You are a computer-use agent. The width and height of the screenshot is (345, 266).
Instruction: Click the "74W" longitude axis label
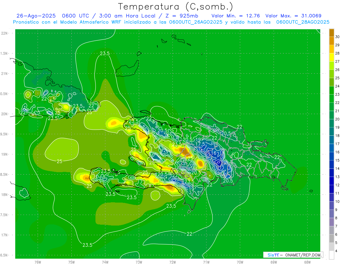[x=105, y=262]
